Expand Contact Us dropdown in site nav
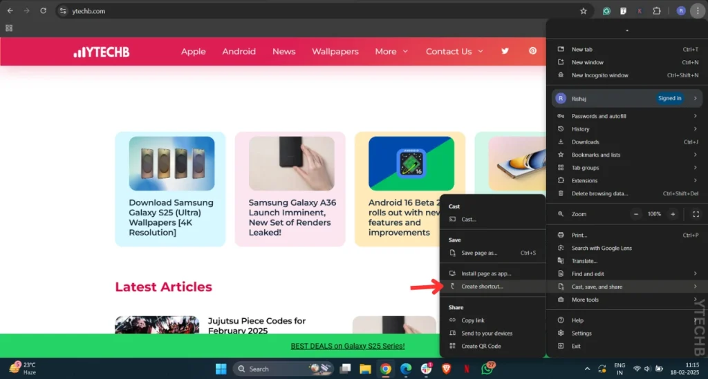 point(454,51)
